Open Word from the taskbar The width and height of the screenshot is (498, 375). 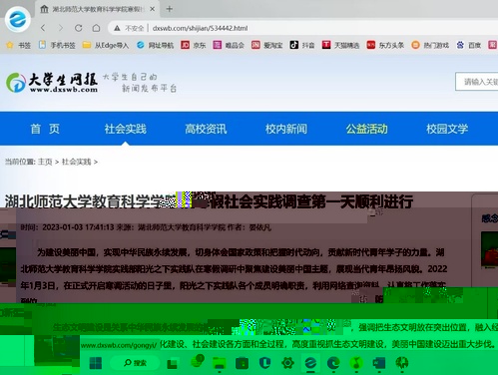(379, 363)
